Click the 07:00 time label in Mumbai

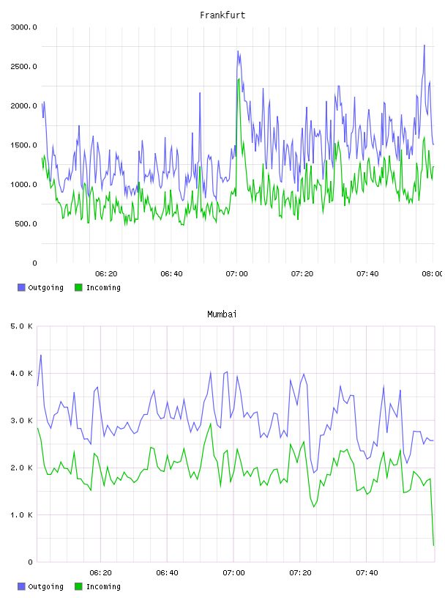pyautogui.click(x=233, y=573)
